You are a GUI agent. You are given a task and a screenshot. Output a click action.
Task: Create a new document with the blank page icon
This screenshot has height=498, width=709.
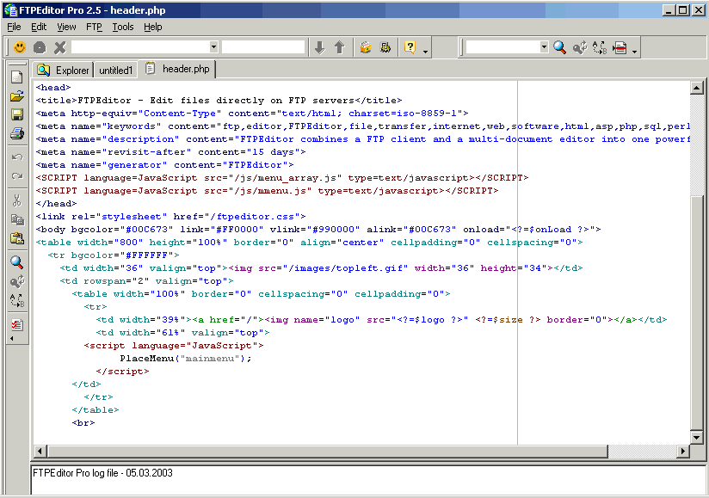click(x=17, y=77)
